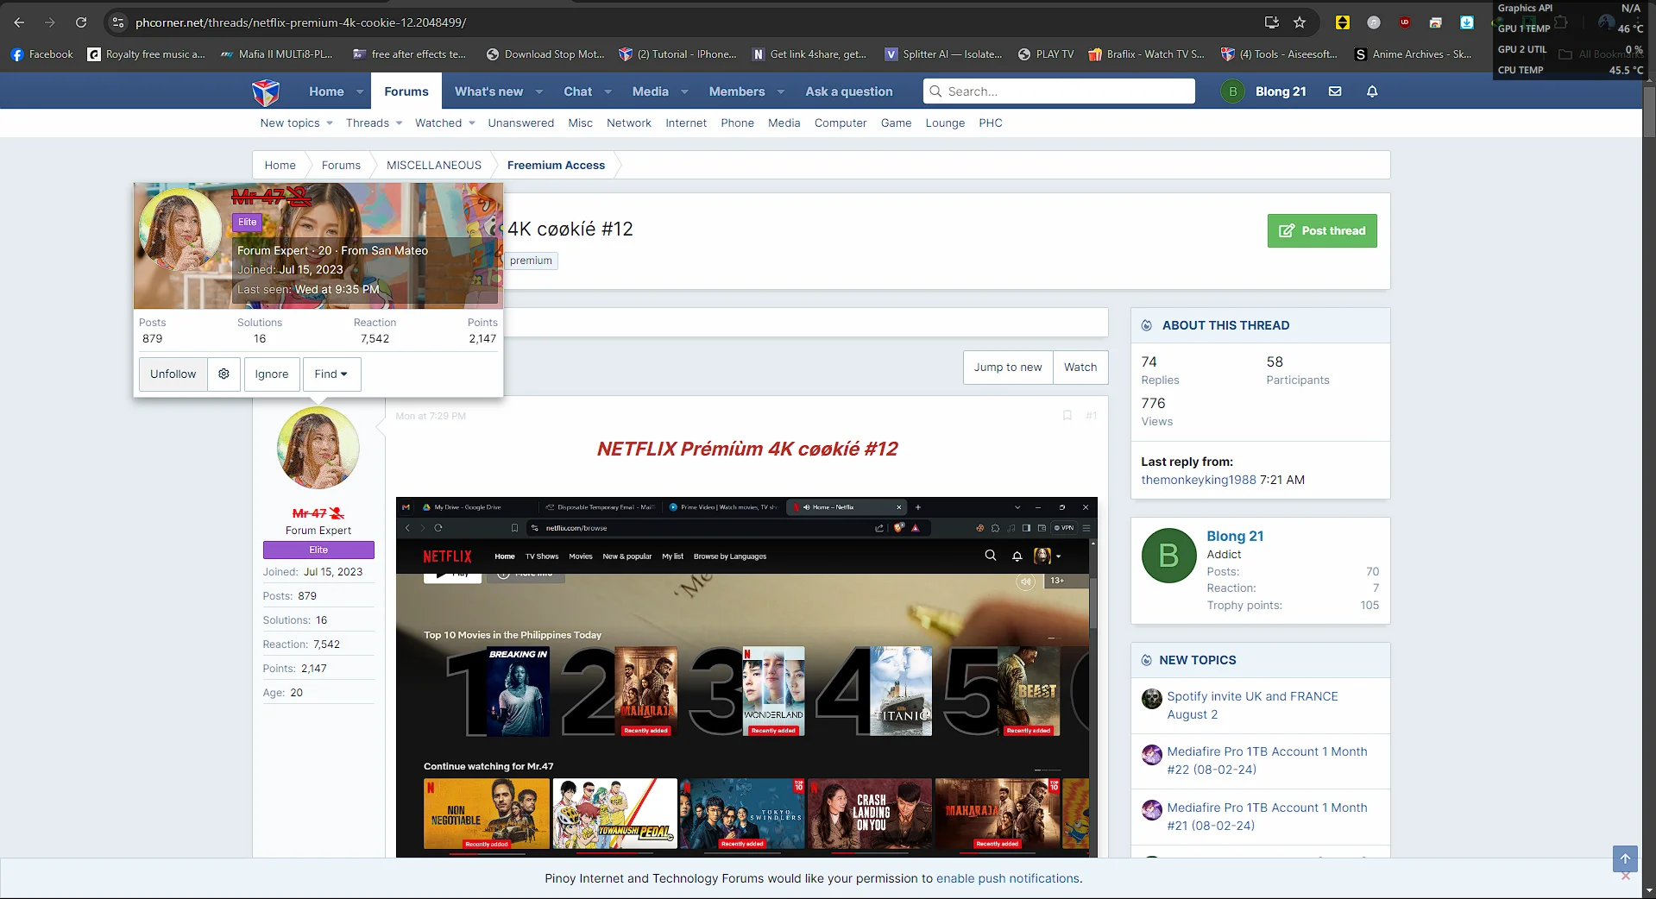
Task: Open the alerts bell icon
Action: 1372,91
